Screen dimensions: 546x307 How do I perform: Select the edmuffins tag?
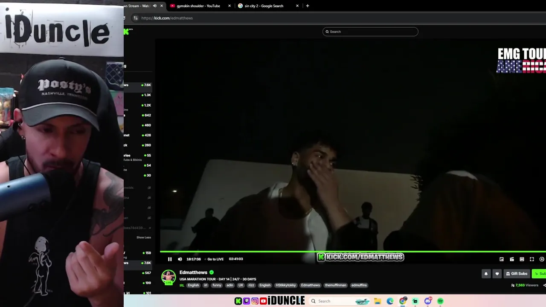pos(359,285)
